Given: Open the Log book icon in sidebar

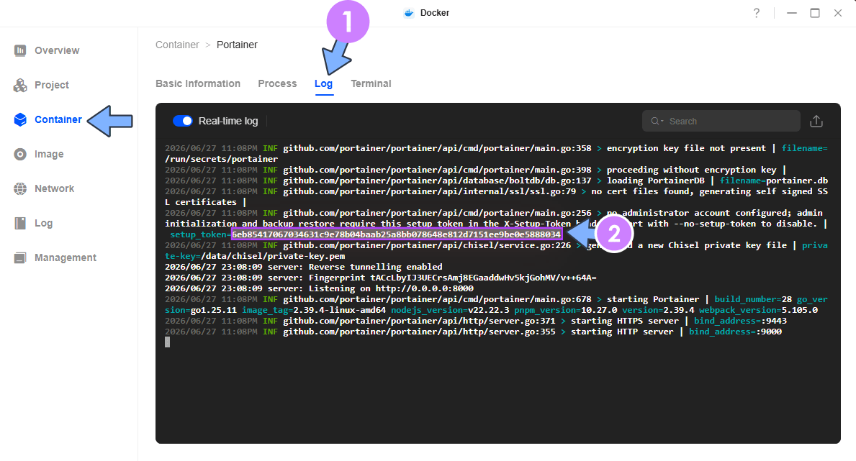Looking at the screenshot, I should 20,223.
